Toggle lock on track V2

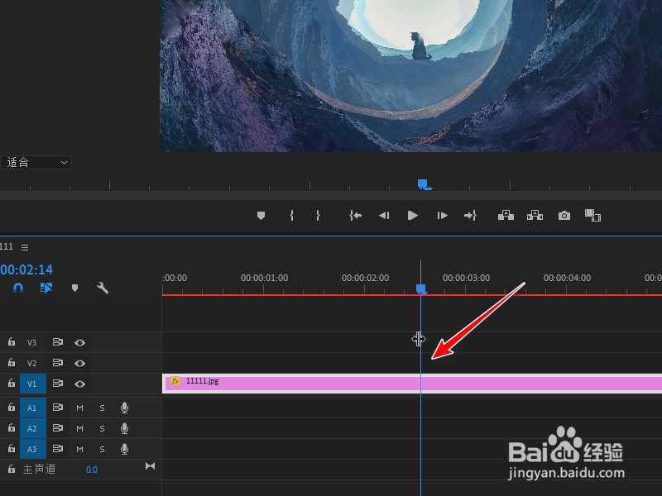point(12,362)
